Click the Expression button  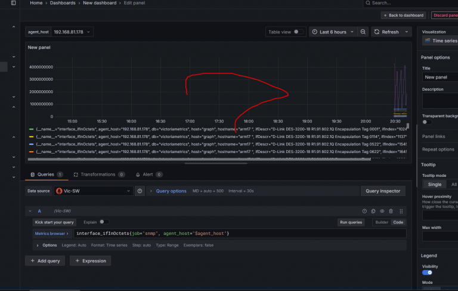pos(90,261)
